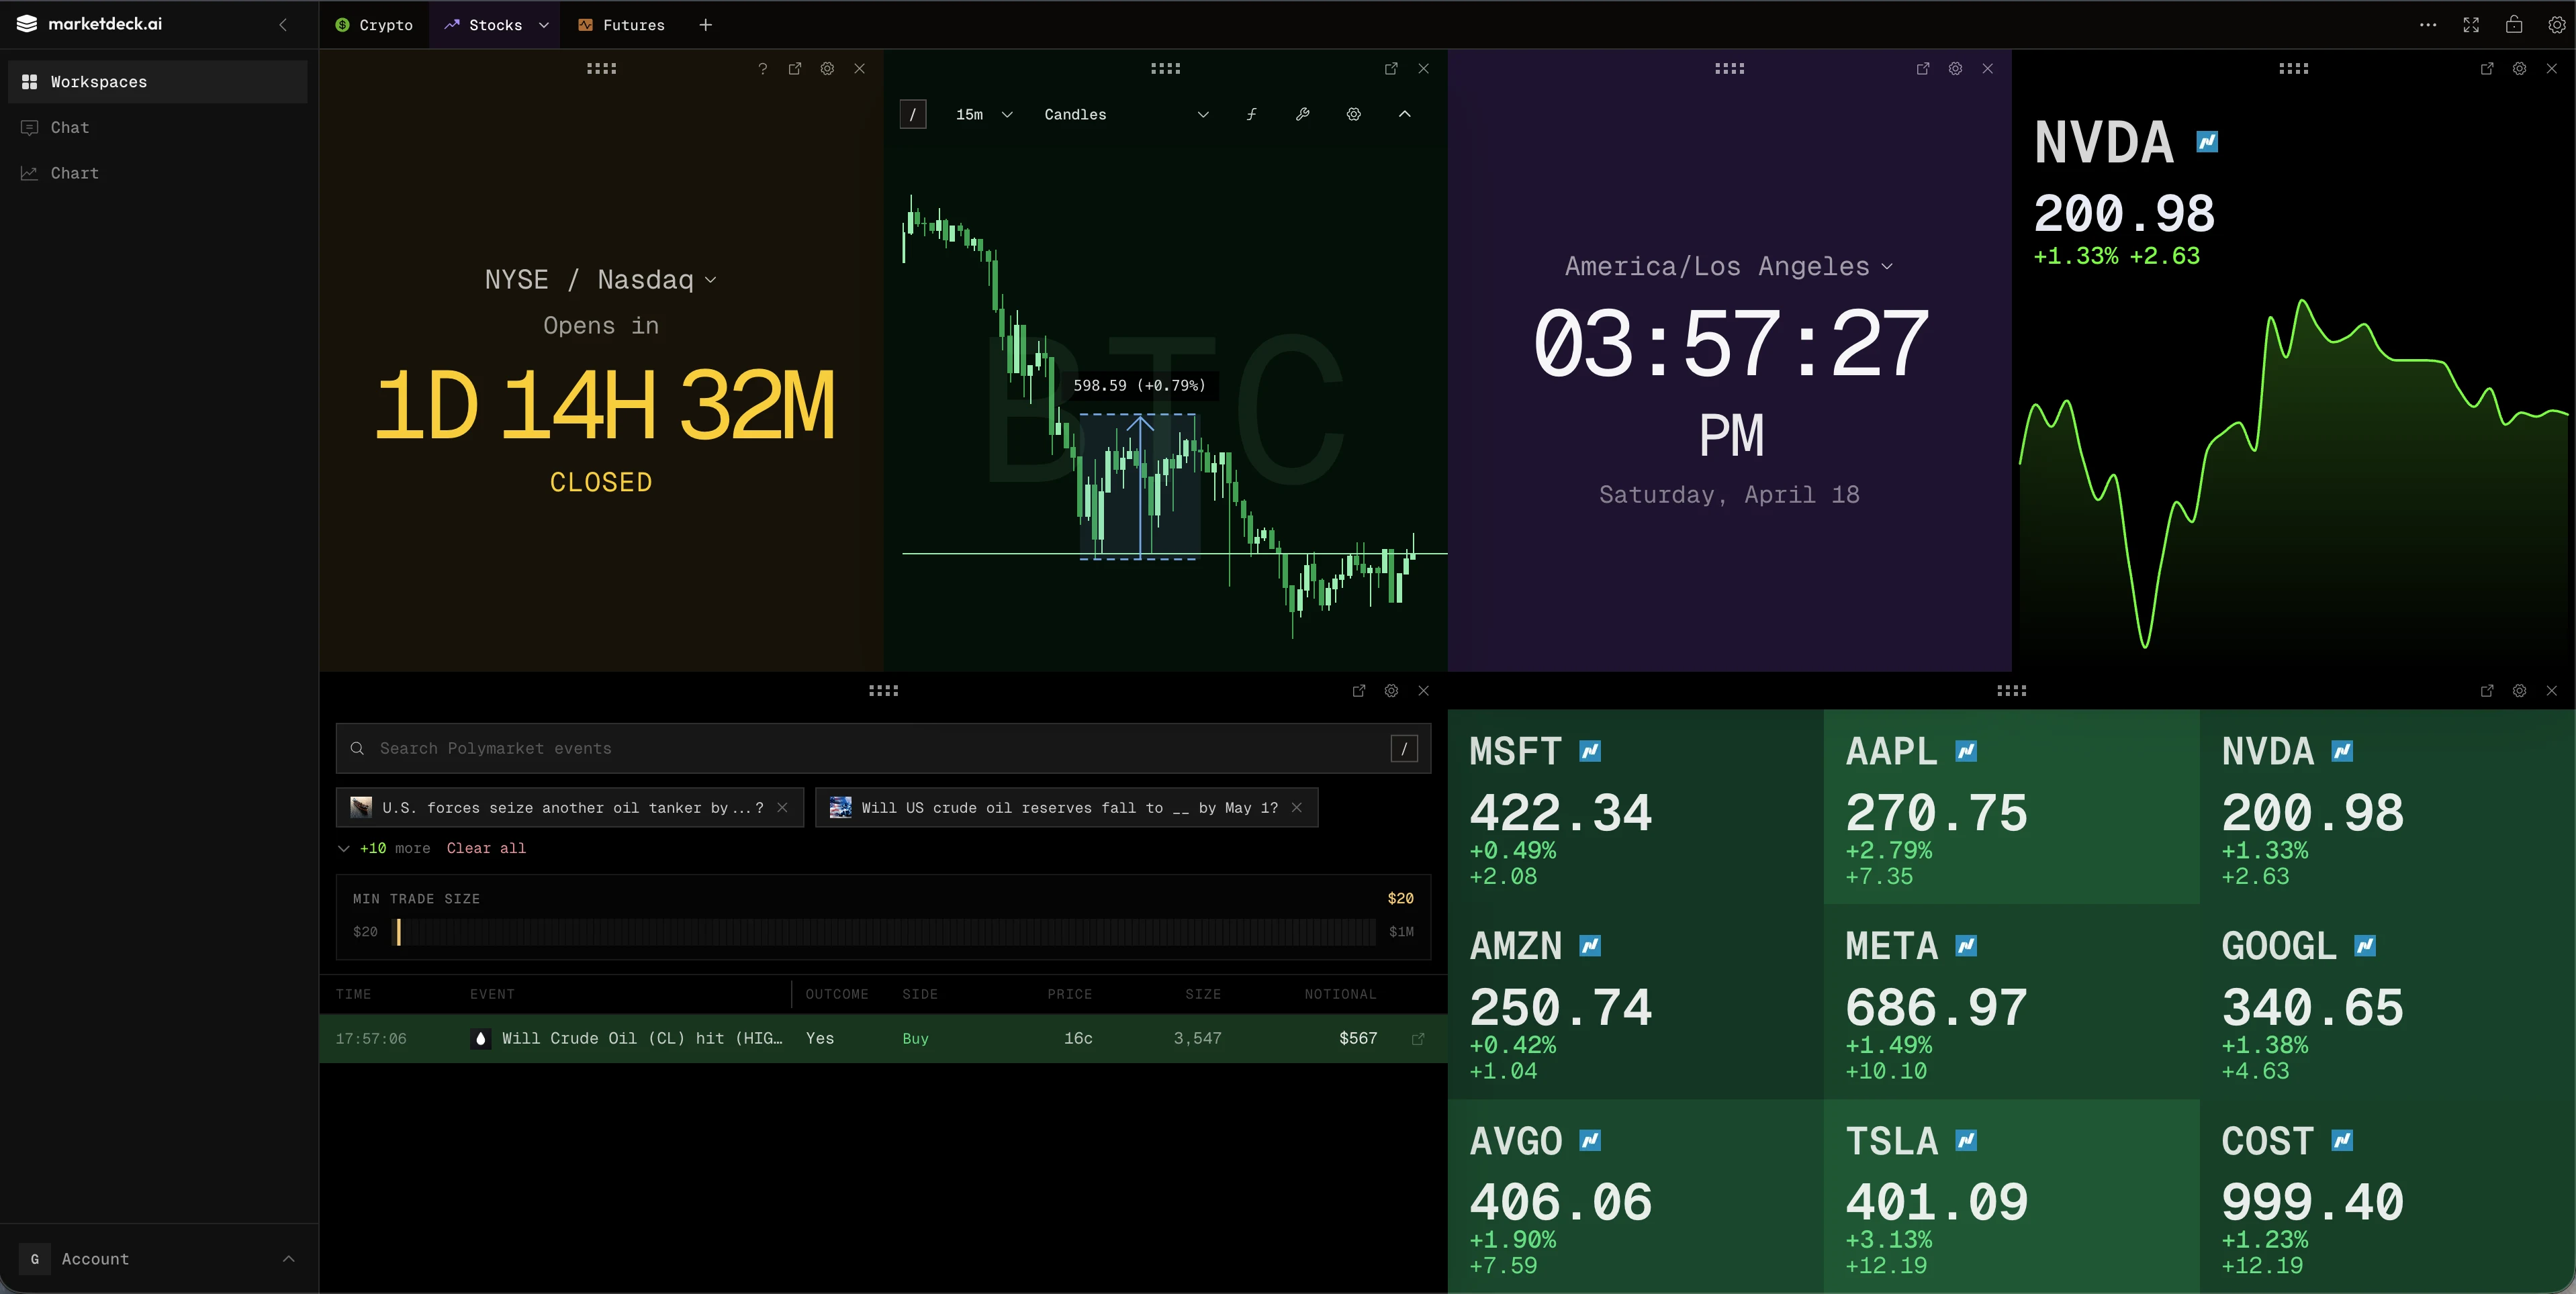
Task: Switch to the Stocks workspace tab
Action: click(484, 25)
